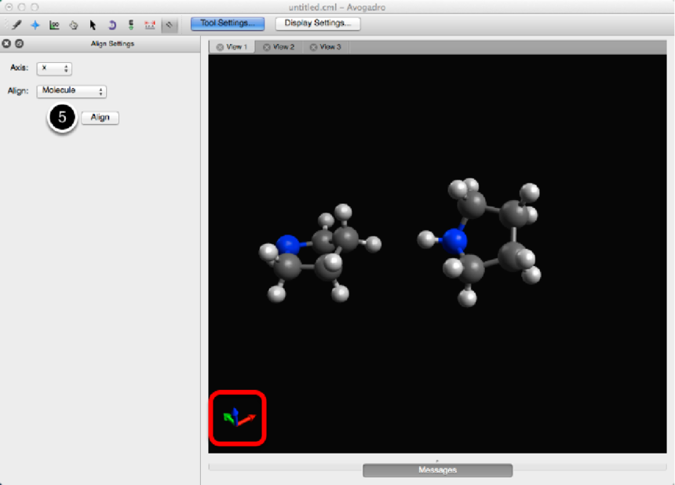Select the Selection arrow tool

tap(93, 24)
